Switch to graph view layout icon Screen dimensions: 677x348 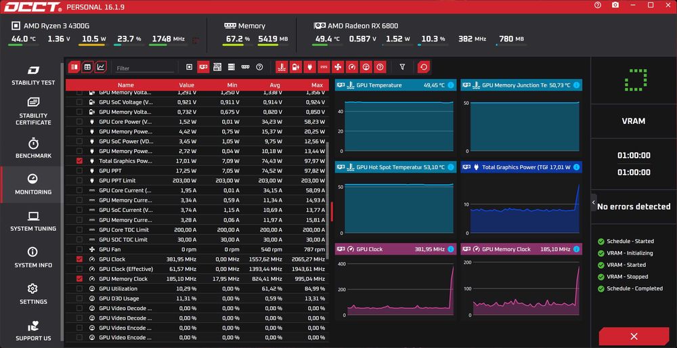[101, 67]
